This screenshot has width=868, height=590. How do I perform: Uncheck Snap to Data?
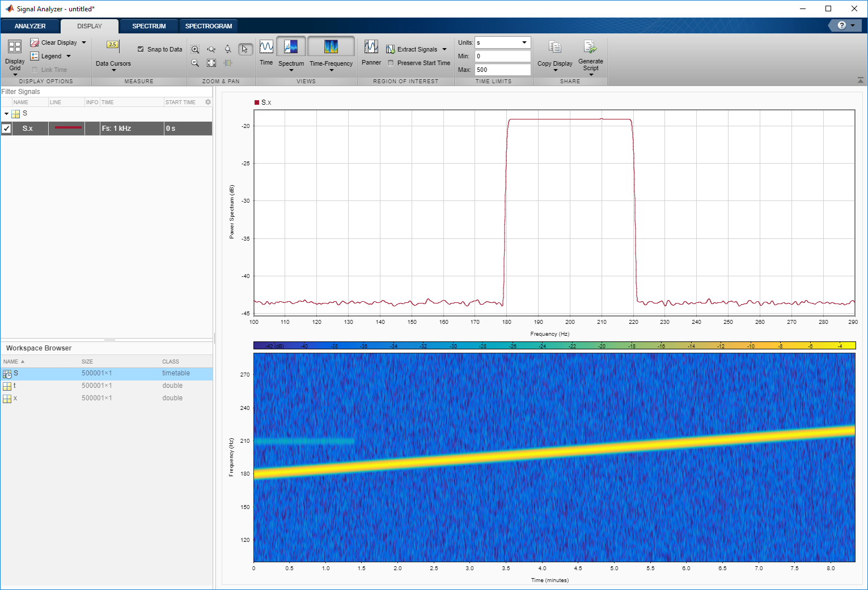coord(141,49)
